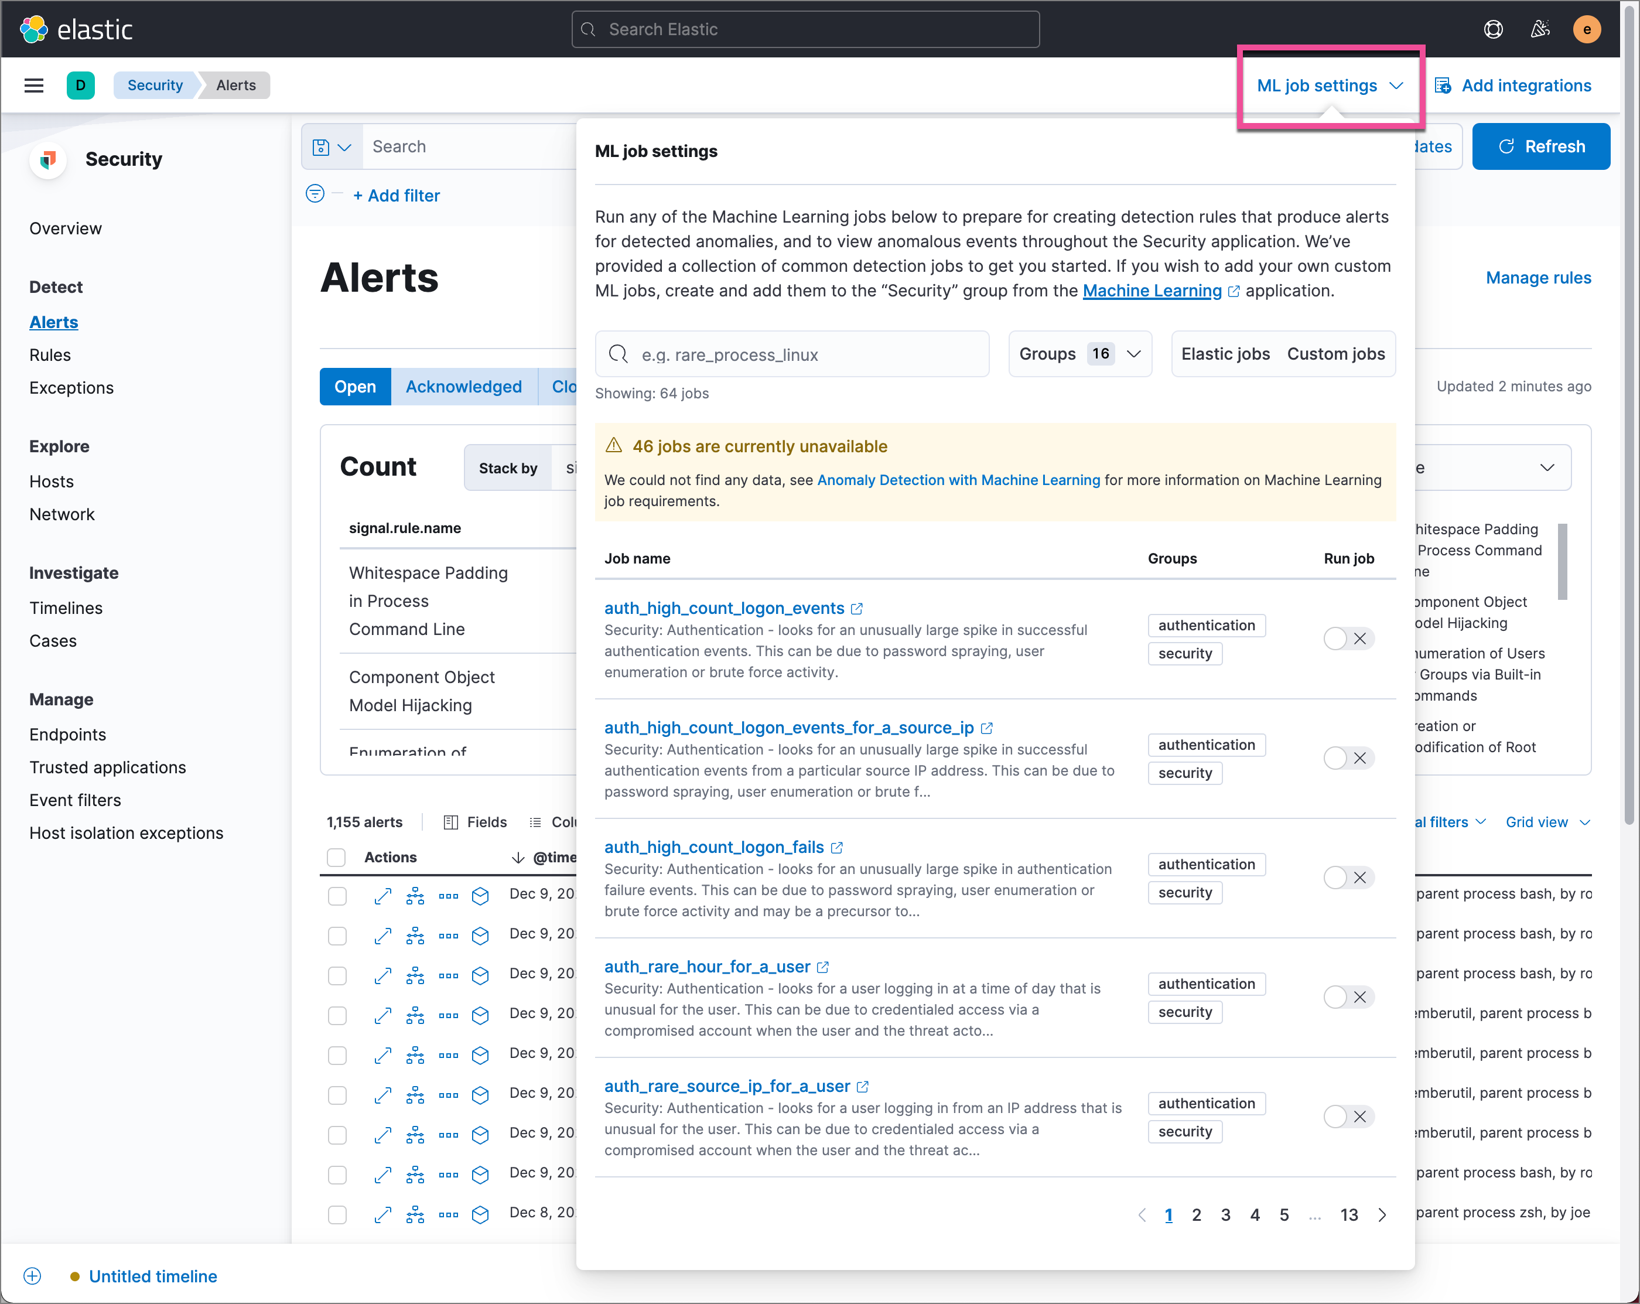Open the Fields browser icon in alerts table

pyautogui.click(x=452, y=822)
